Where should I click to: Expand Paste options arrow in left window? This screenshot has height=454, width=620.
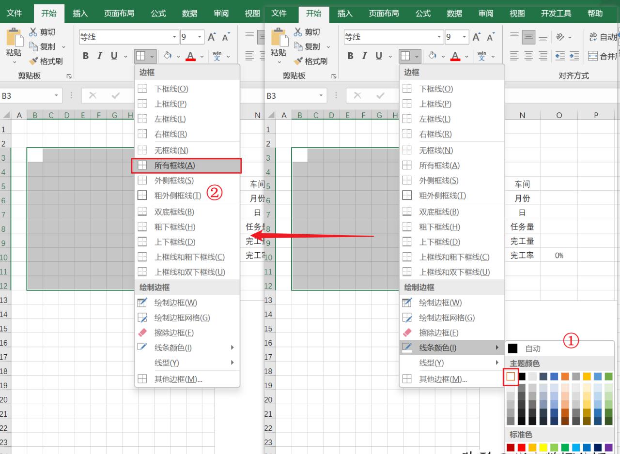click(x=14, y=62)
